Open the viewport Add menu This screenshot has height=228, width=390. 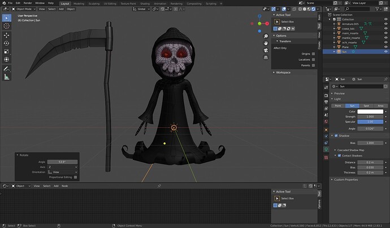(x=61, y=9)
